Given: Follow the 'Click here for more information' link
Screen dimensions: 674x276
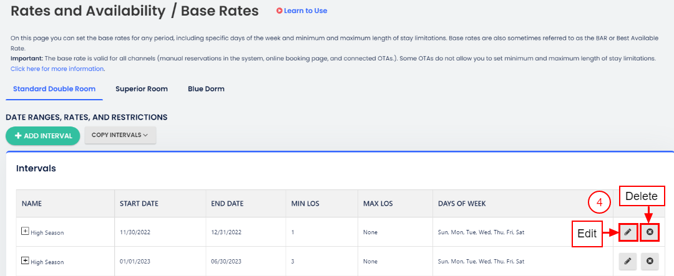Looking at the screenshot, I should point(57,69).
